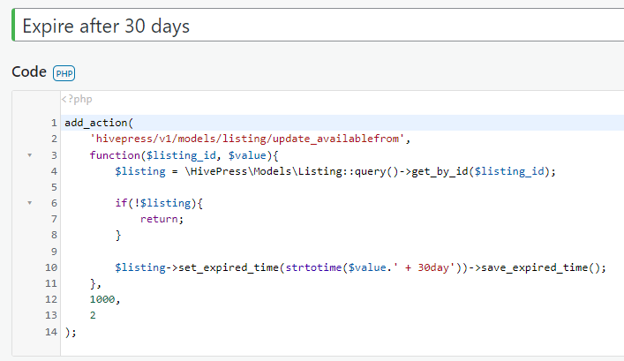This screenshot has height=361, width=624.
Task: Collapse the fold arrow at line 3
Action: (x=29, y=155)
